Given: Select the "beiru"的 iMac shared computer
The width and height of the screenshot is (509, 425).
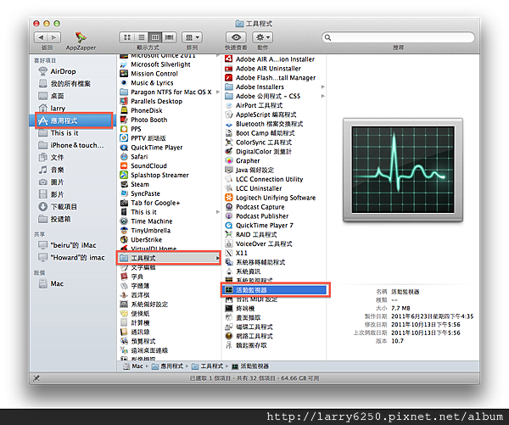Looking at the screenshot, I should pyautogui.click(x=73, y=245).
